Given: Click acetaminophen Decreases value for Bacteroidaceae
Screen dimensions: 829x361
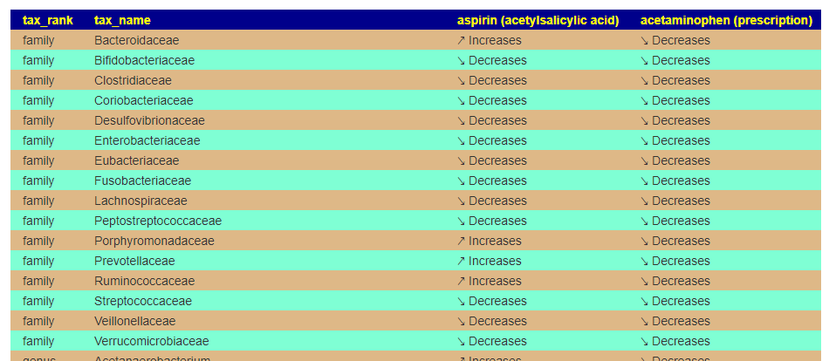Looking at the screenshot, I should [x=675, y=40].
